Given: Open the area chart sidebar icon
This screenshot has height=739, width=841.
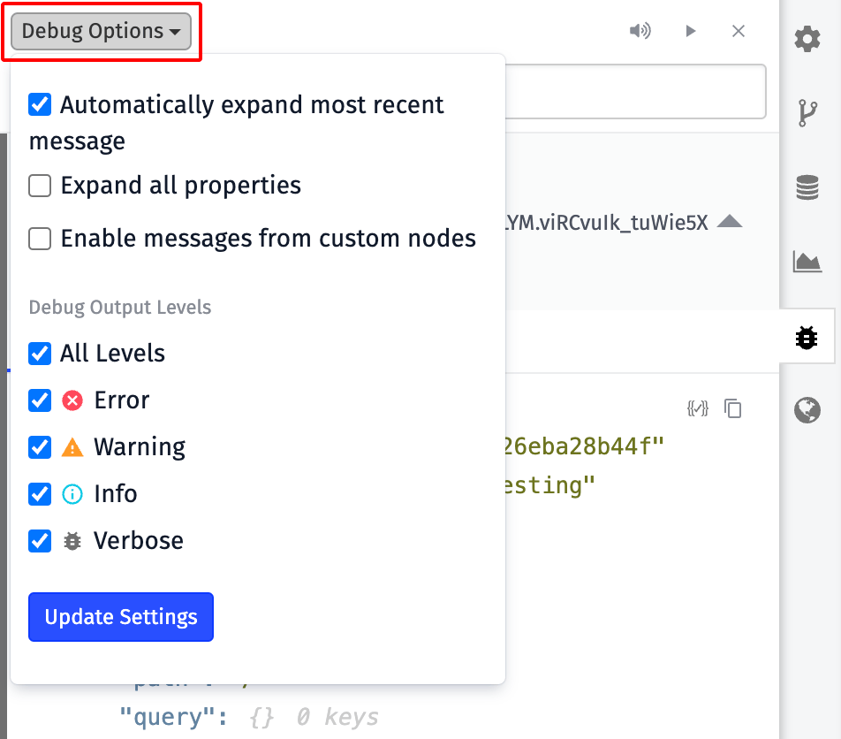Looking at the screenshot, I should click(807, 262).
